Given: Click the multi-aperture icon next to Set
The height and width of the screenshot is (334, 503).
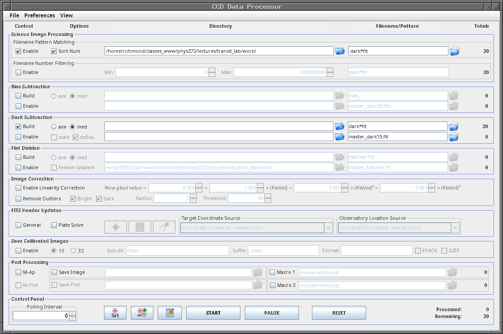Looking at the screenshot, I should [142, 313].
